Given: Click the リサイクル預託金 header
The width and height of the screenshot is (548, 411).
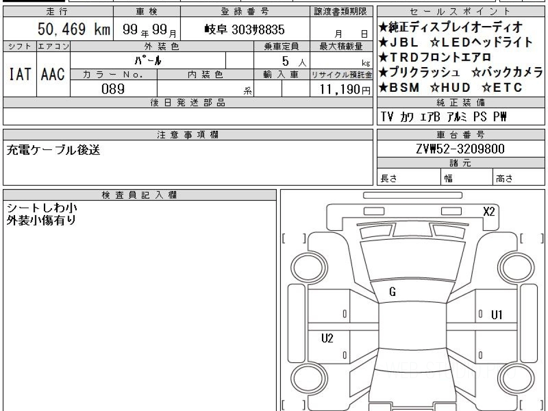Looking at the screenshot, I should [x=341, y=74].
